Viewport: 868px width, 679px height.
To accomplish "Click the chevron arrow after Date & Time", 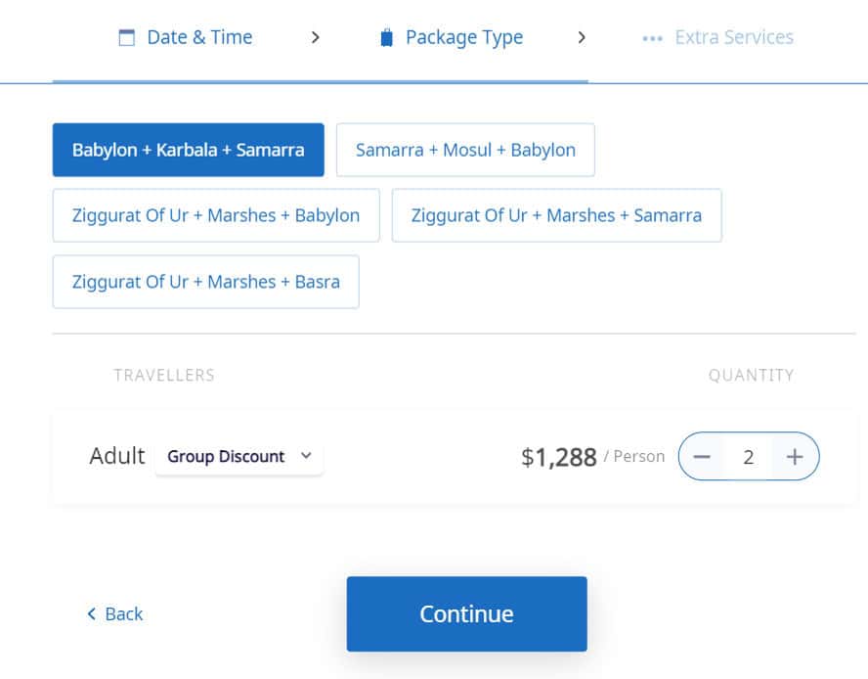I will pyautogui.click(x=315, y=38).
